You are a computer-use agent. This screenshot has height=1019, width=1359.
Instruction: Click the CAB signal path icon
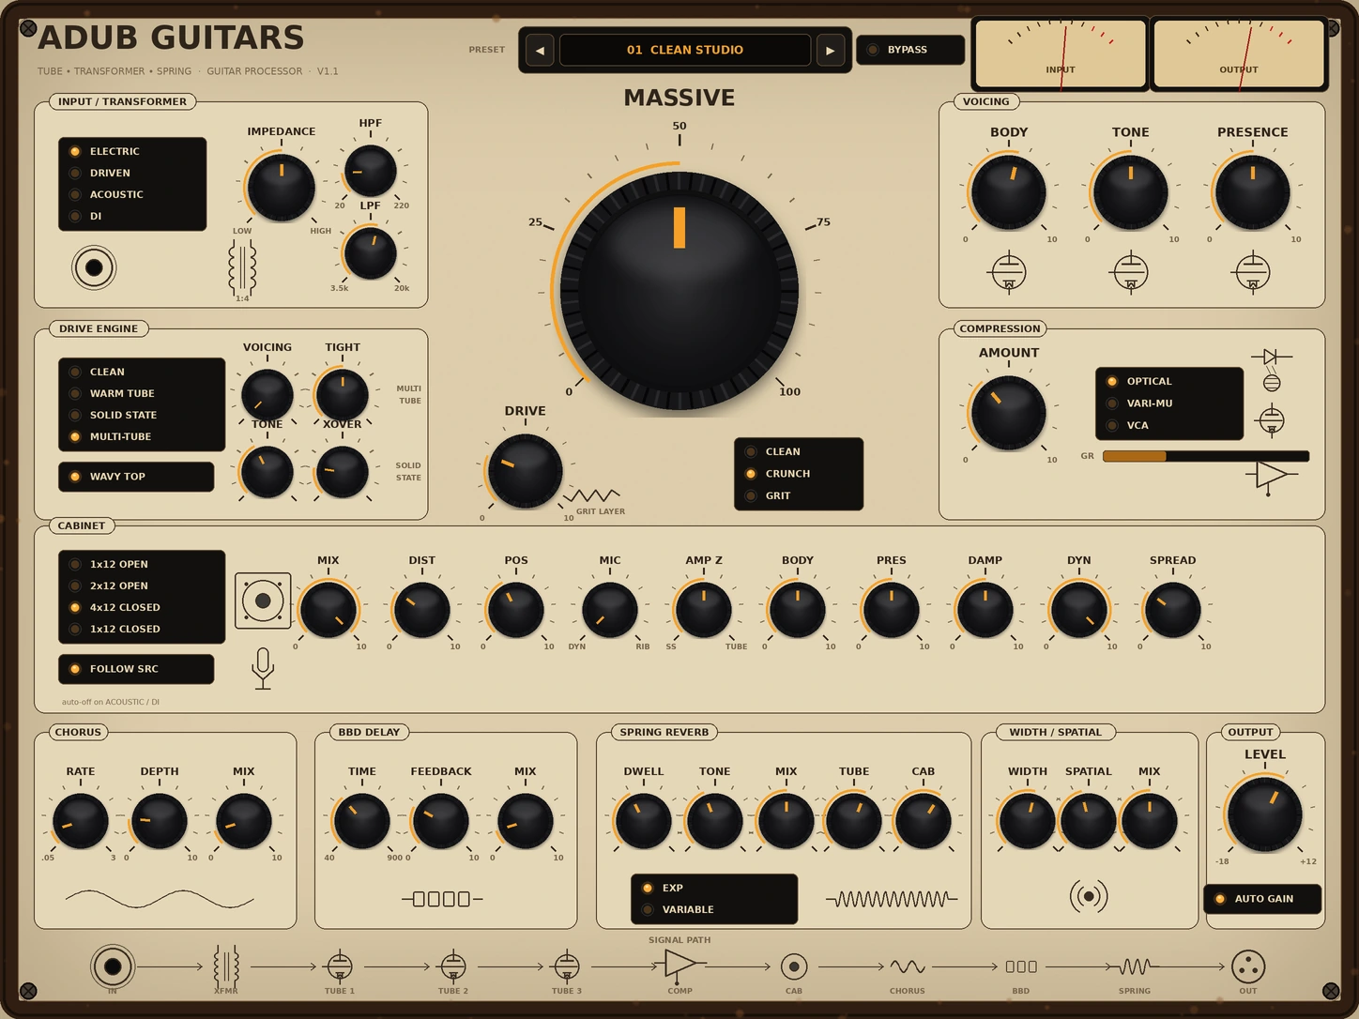click(x=794, y=966)
